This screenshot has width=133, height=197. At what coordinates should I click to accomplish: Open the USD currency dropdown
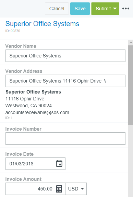pos(76,189)
